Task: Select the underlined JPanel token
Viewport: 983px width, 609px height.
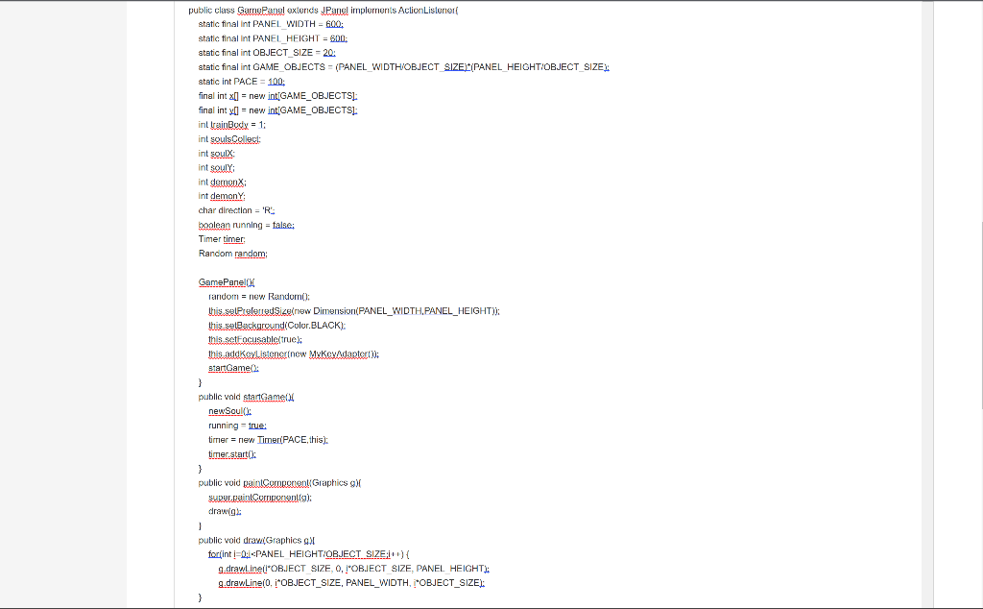Action: (x=335, y=10)
